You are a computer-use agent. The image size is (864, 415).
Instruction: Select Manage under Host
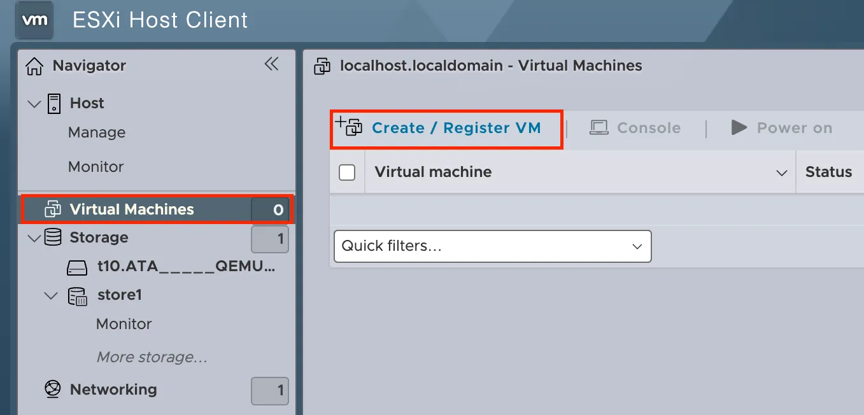(96, 132)
